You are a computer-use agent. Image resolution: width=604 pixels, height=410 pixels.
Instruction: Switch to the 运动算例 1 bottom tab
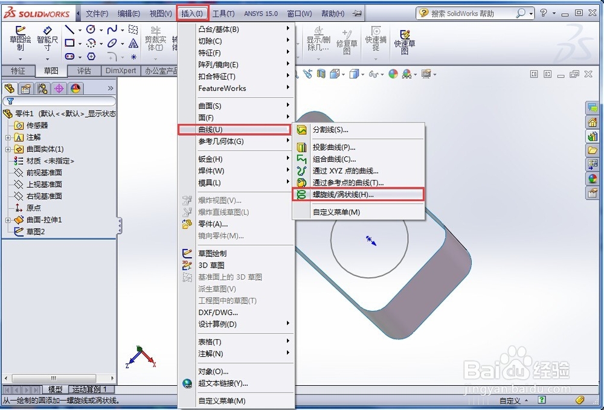click(90, 389)
